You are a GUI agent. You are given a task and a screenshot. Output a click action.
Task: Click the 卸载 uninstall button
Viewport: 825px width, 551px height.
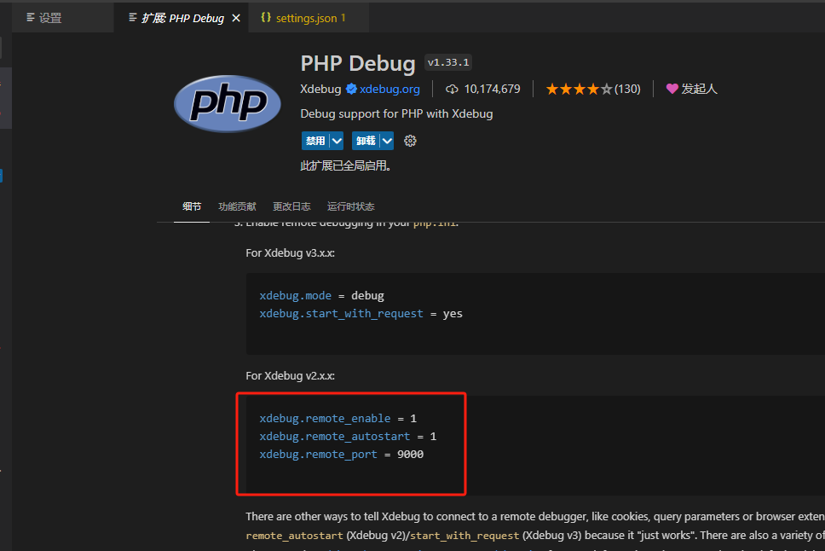click(x=366, y=141)
